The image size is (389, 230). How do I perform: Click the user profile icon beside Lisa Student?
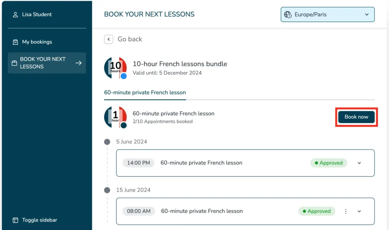tap(15, 15)
